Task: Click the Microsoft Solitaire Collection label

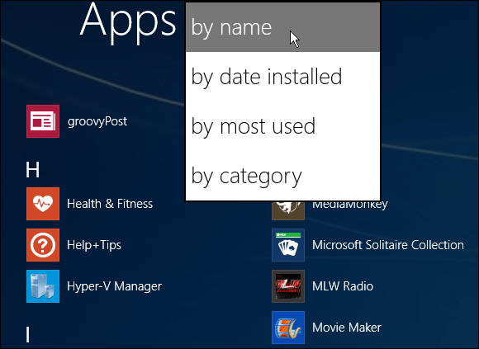Action: [x=388, y=245]
